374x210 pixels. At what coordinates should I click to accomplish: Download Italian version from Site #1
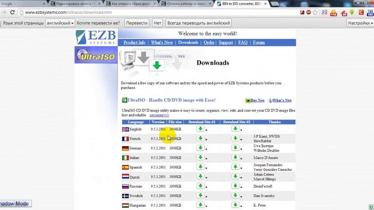(200, 157)
